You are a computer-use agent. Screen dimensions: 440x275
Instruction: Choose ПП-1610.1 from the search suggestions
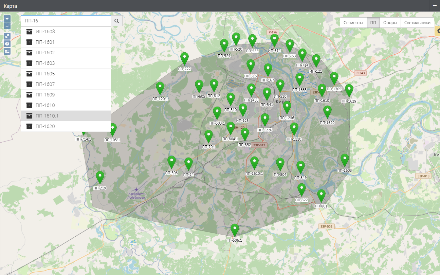point(47,116)
